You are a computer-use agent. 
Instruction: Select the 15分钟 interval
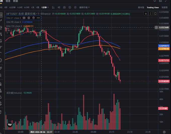coord(12,7)
